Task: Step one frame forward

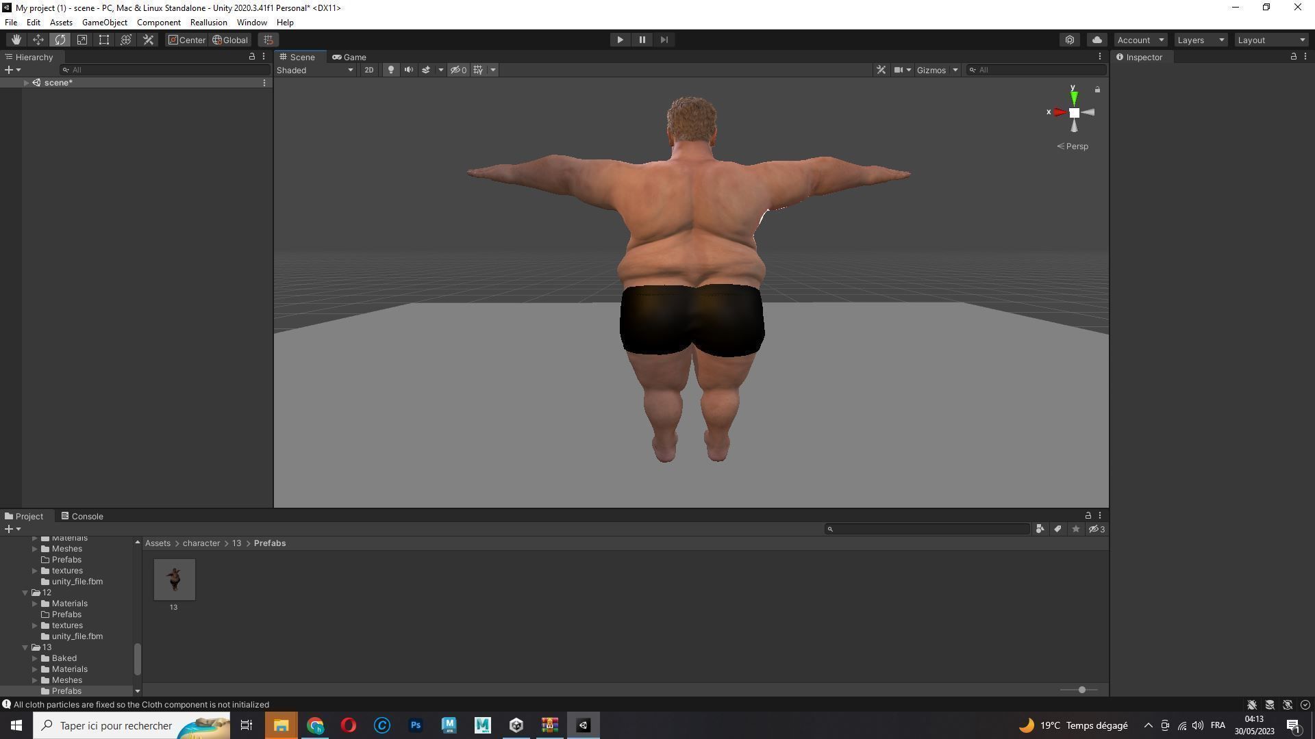Action: click(664, 40)
